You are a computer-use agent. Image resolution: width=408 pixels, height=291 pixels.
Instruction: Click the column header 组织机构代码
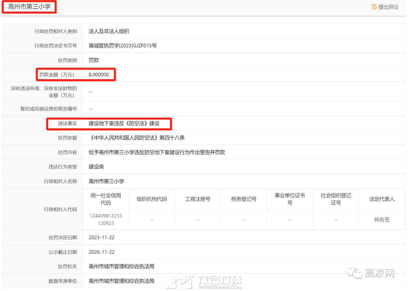point(152,199)
